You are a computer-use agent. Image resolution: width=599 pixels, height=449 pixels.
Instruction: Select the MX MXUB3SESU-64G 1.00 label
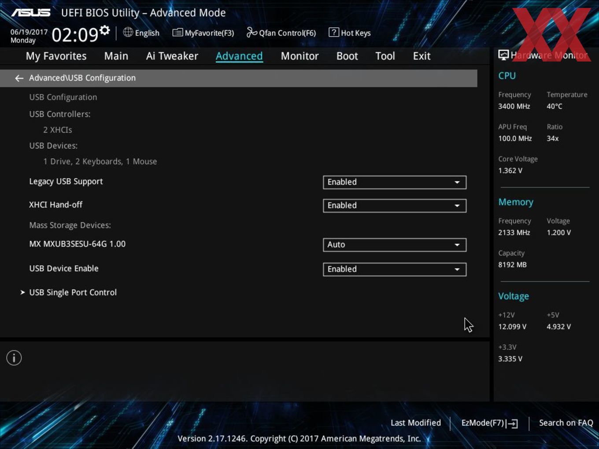coord(78,244)
